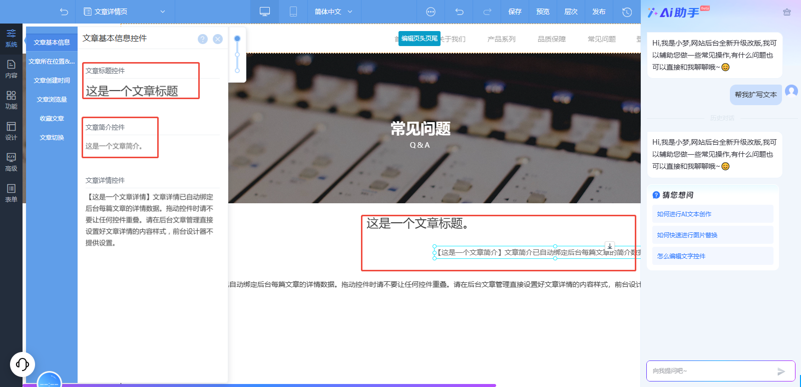Open the 产品系列 navigation item

501,39
